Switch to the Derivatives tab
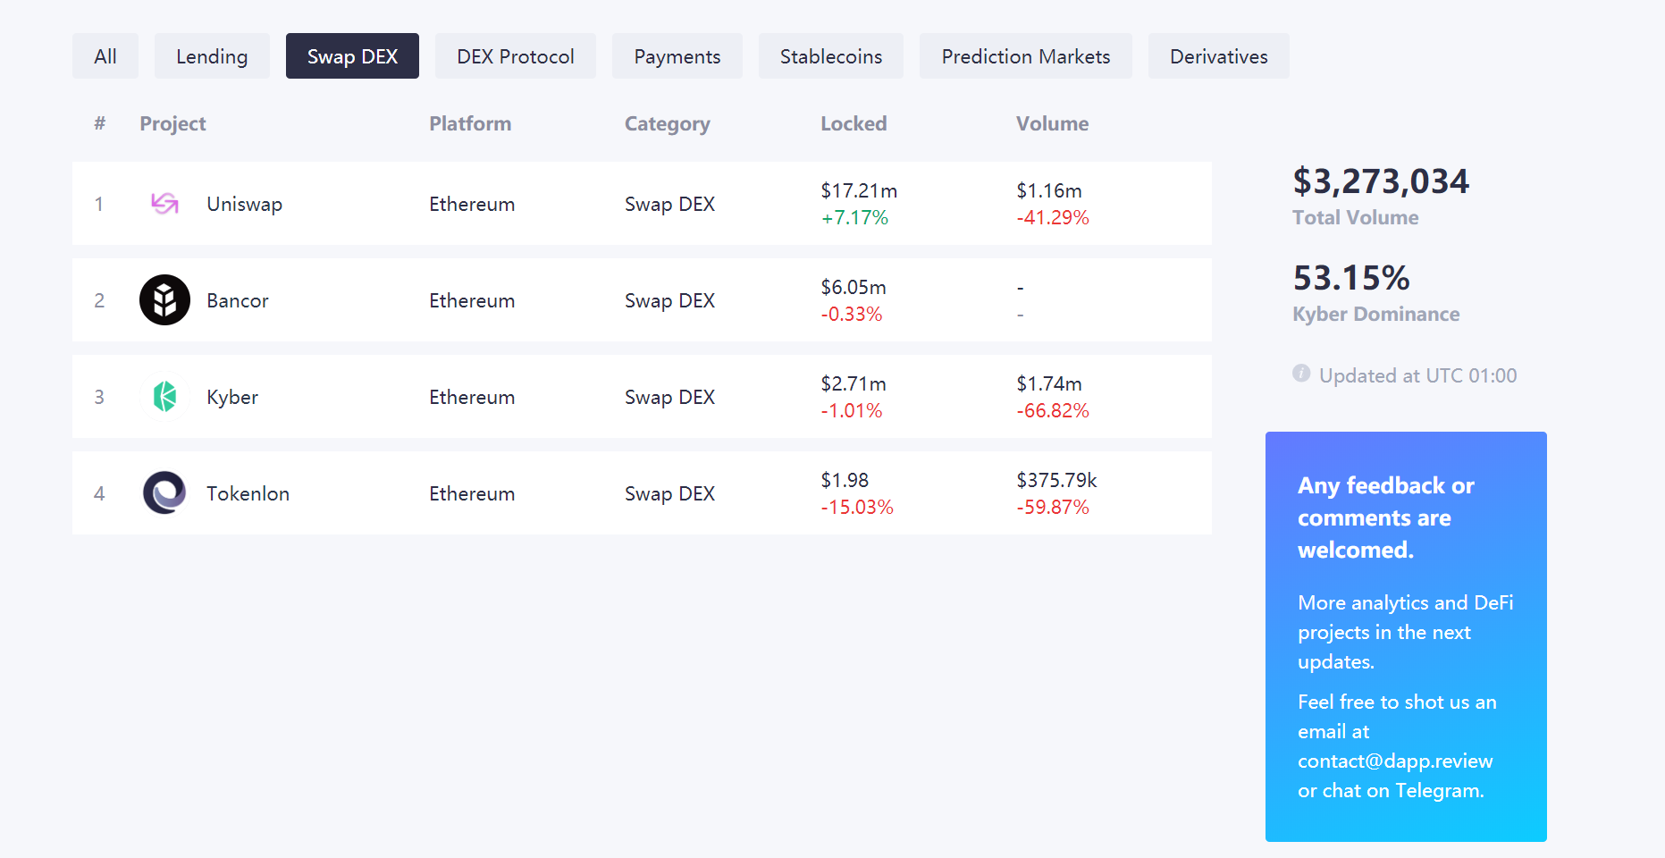 1219,56
